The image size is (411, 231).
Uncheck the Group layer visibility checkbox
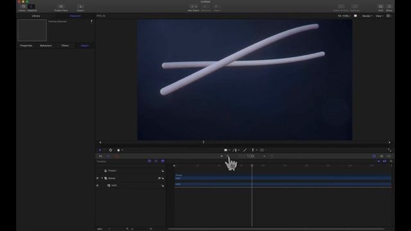[x=98, y=178]
